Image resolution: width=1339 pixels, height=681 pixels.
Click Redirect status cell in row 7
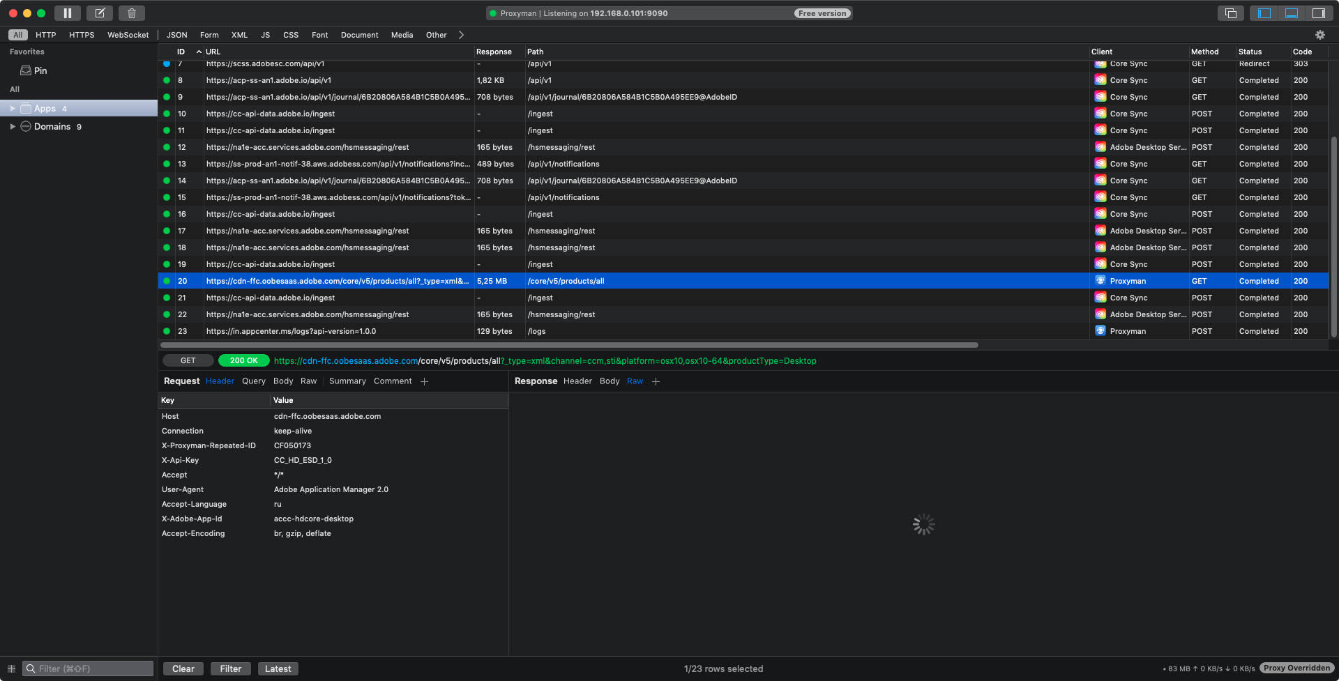[1254, 63]
